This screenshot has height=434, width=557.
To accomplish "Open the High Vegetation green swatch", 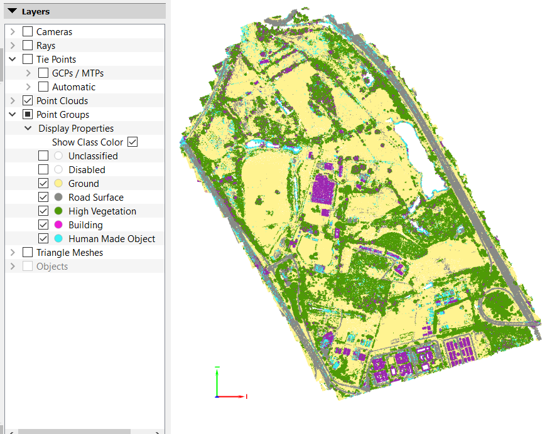I will (58, 211).
